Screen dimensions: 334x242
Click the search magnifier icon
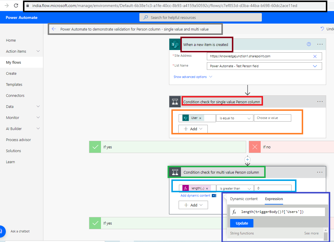click(x=146, y=17)
